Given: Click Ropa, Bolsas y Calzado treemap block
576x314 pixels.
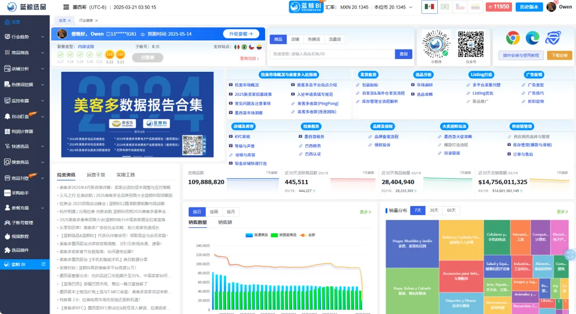Looking at the screenshot, I should [x=412, y=291].
